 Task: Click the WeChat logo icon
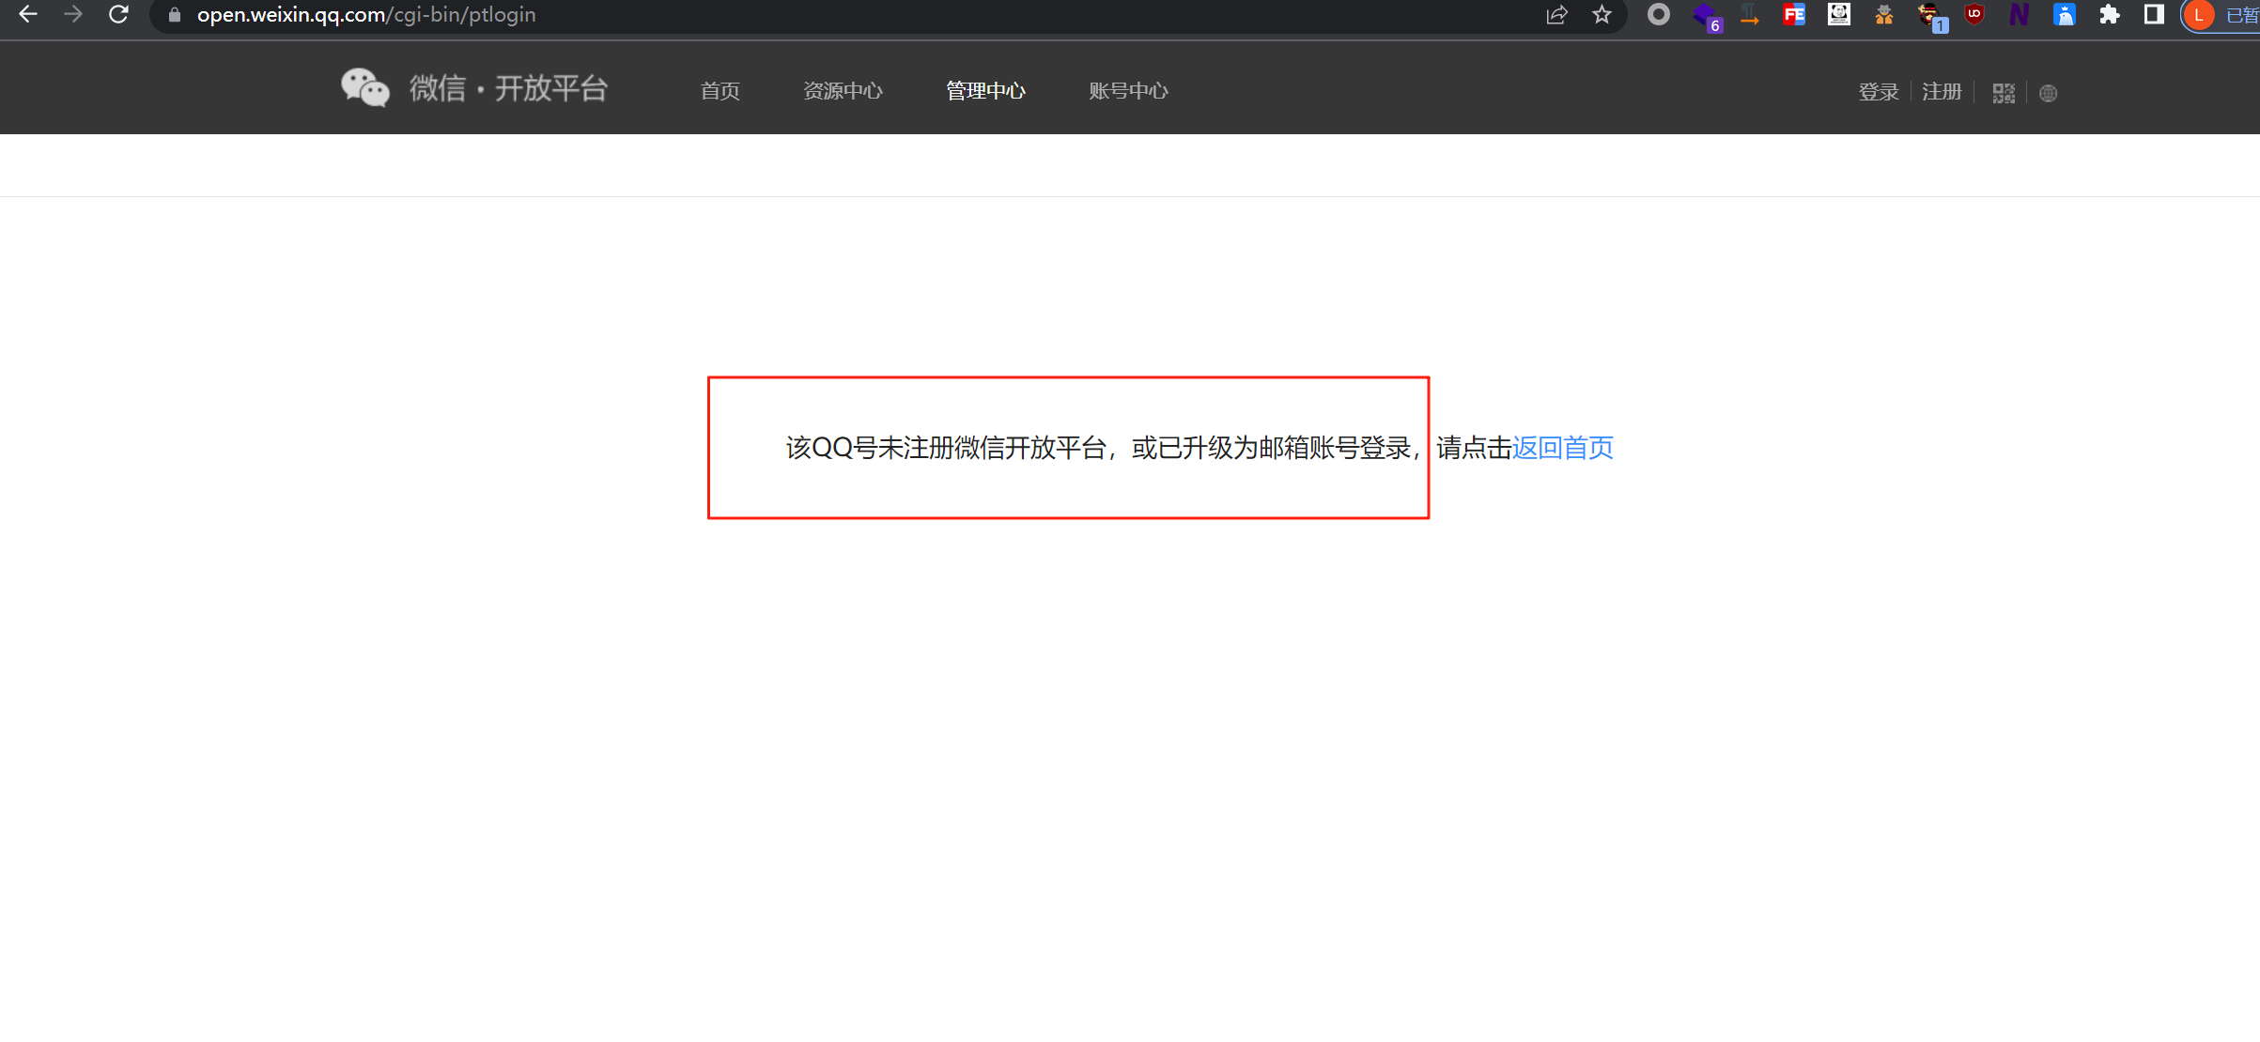(364, 88)
